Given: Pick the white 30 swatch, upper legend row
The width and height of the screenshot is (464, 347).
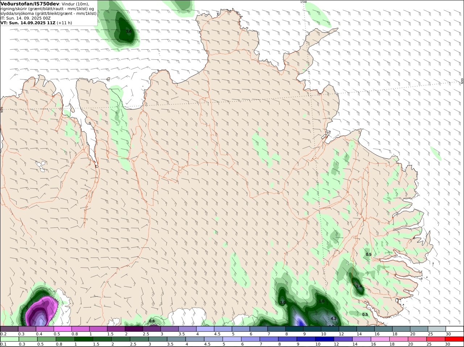Looking at the screenshot, I should [455, 329].
